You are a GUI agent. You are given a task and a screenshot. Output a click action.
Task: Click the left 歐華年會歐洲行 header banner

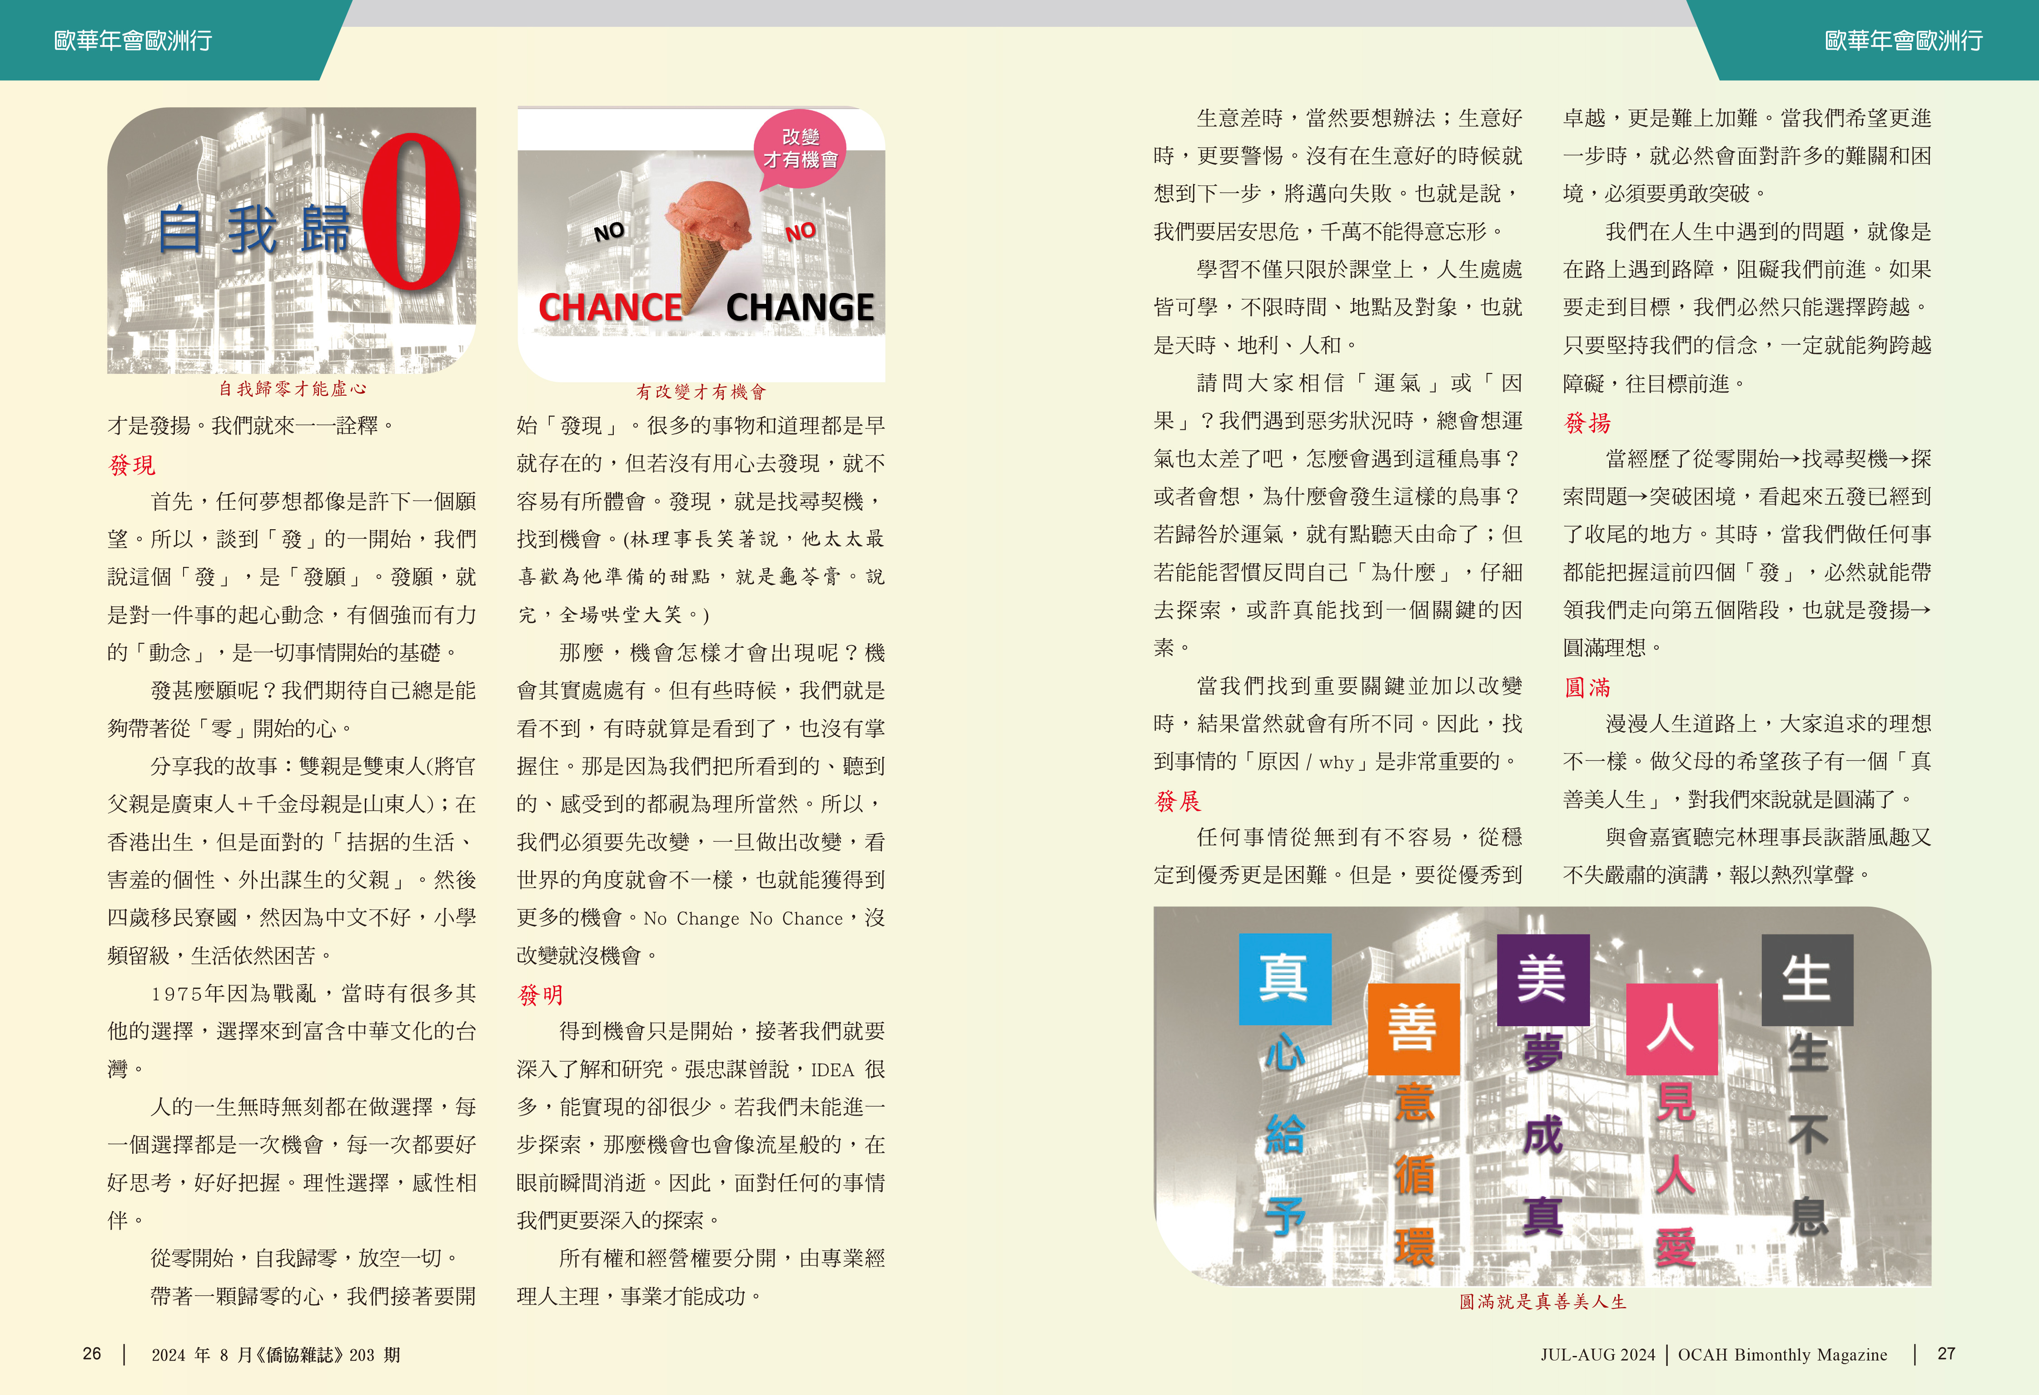(134, 40)
